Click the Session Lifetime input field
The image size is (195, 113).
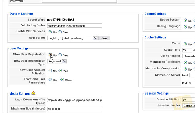[189, 99]
